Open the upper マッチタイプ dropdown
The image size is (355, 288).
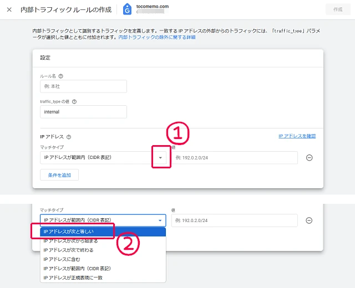(x=103, y=157)
